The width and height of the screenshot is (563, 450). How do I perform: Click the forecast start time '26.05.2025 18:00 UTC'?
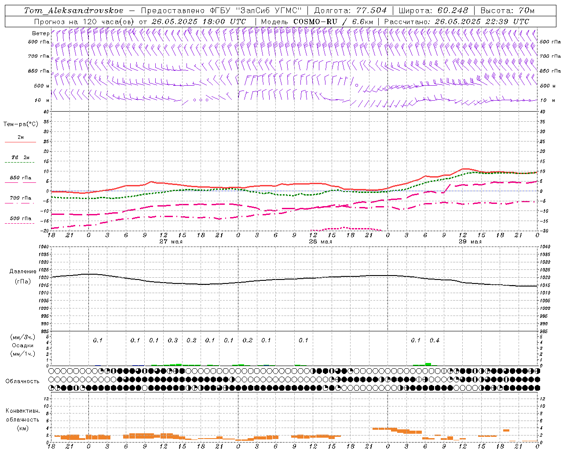[x=199, y=22]
